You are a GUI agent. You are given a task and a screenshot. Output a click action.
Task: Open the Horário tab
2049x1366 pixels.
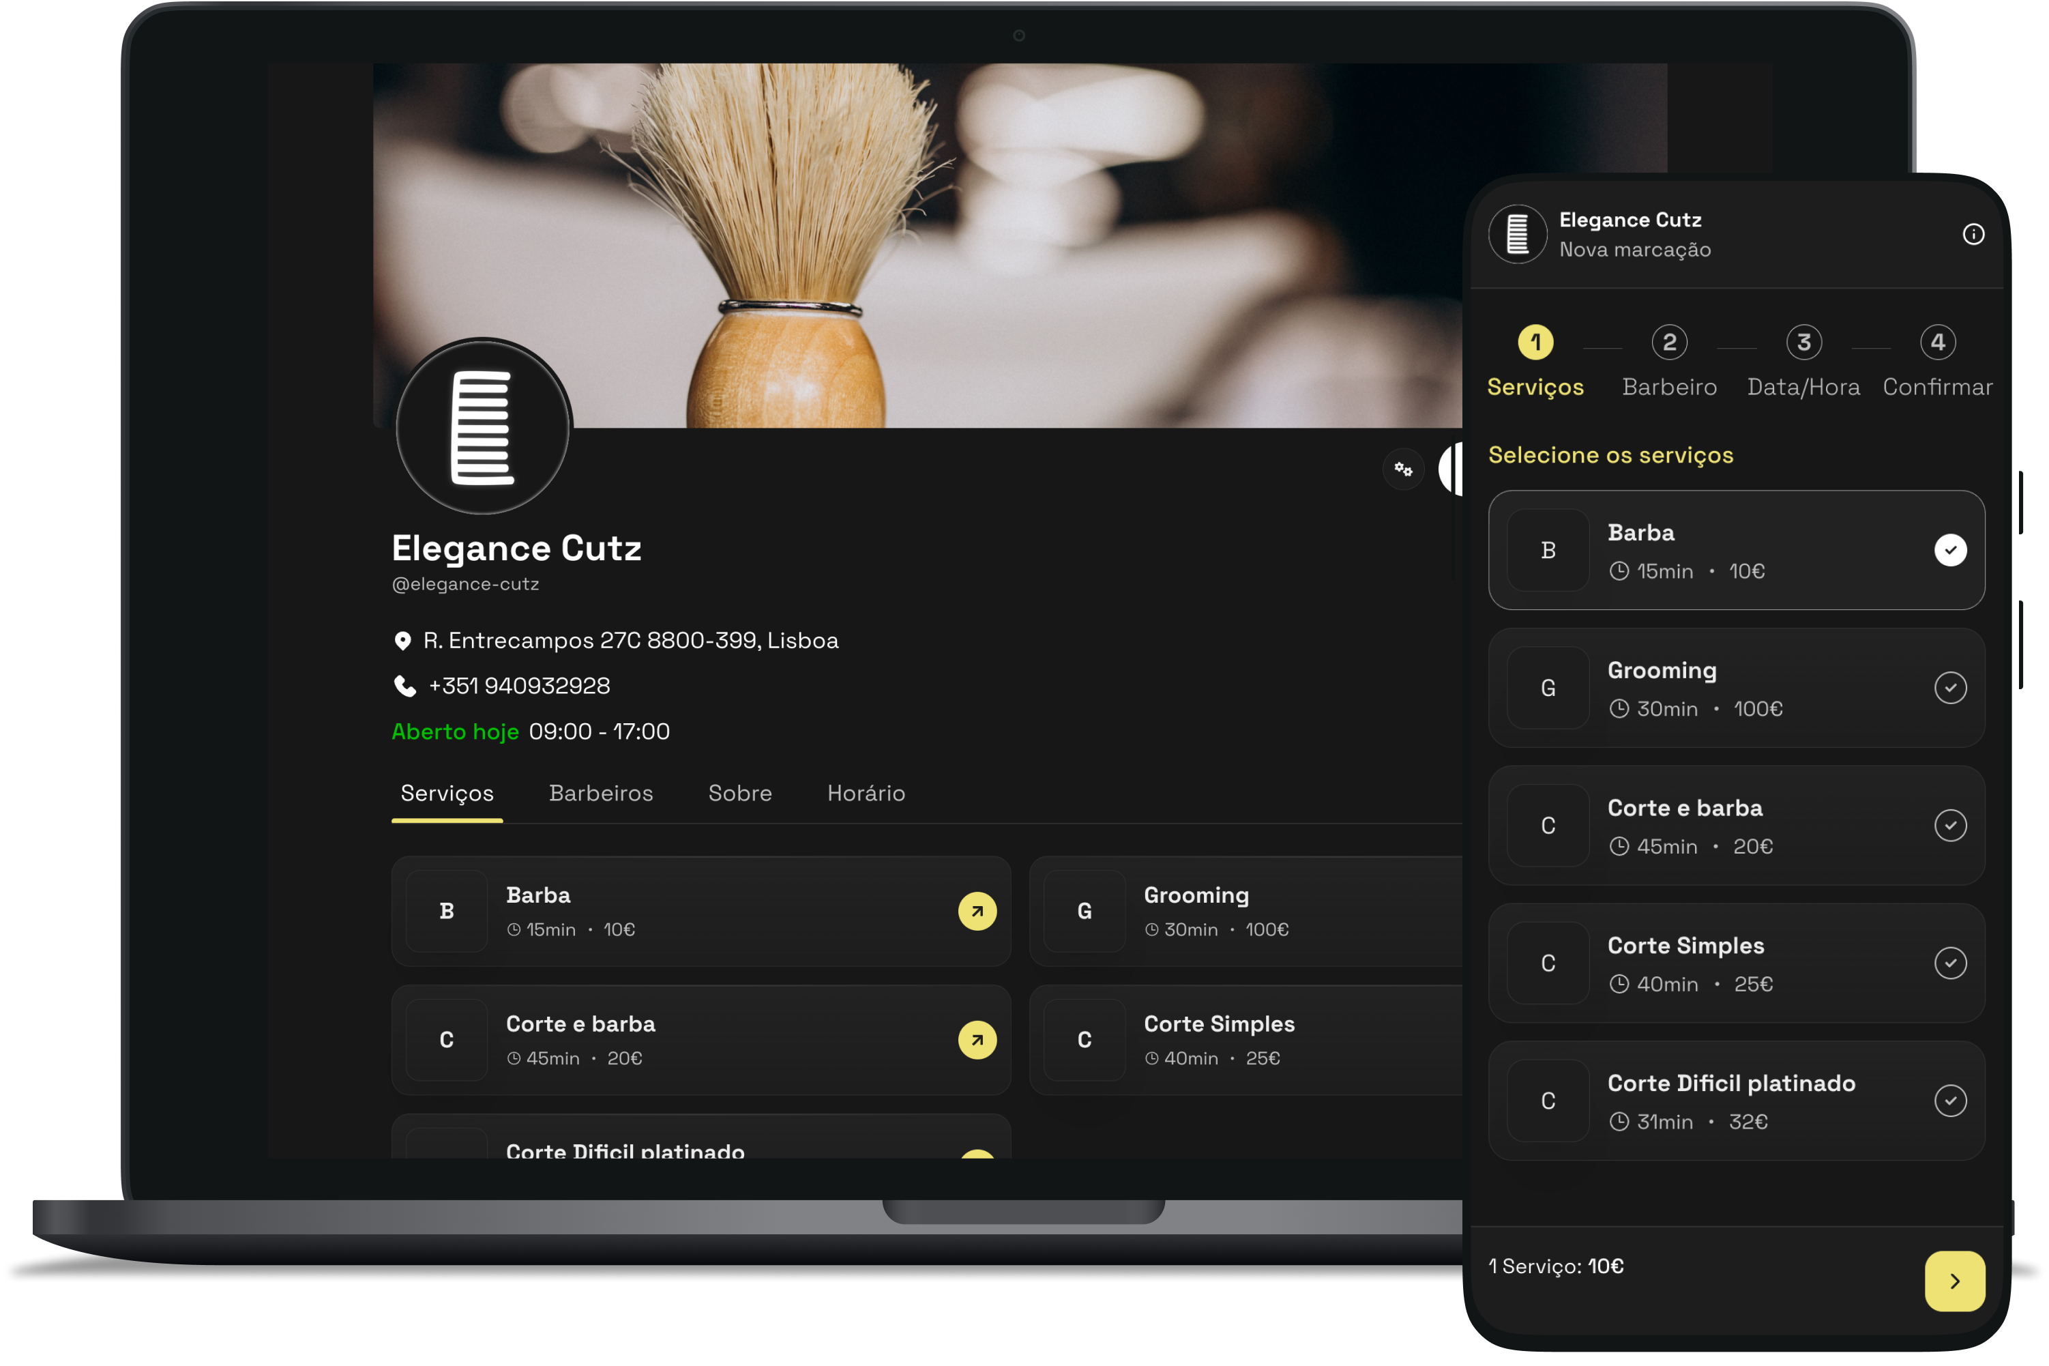click(866, 794)
